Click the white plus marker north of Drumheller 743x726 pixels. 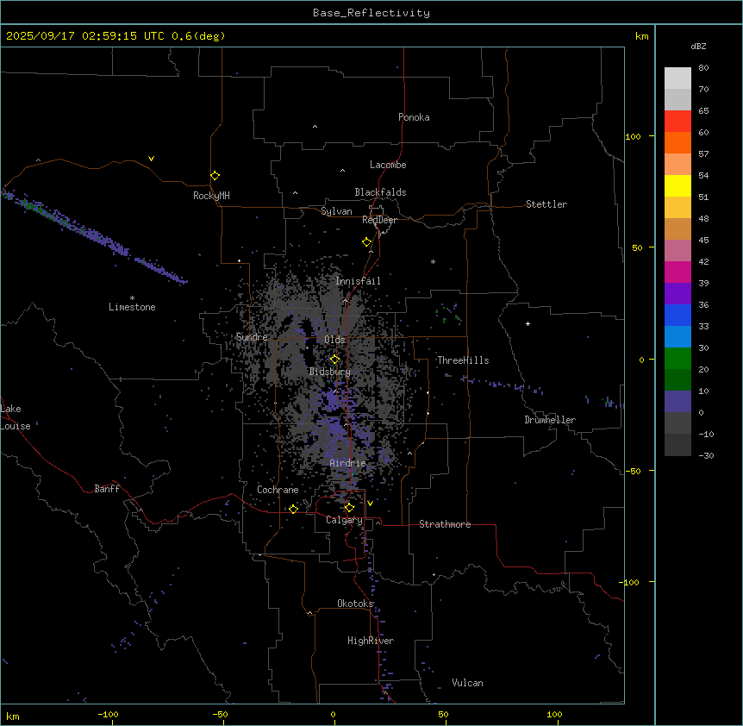tap(528, 323)
